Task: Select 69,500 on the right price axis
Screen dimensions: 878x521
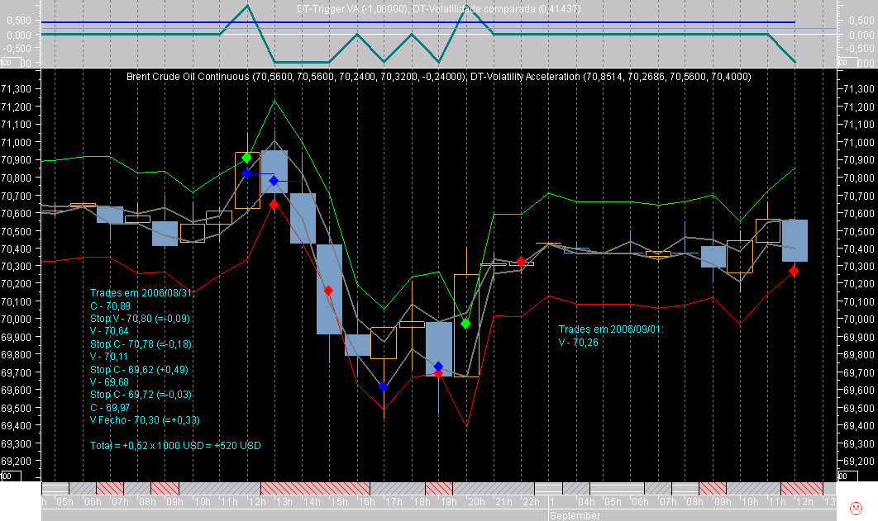Action: click(858, 408)
